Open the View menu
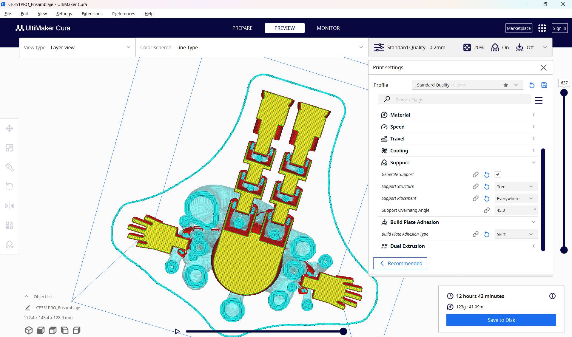572x337 pixels. click(x=42, y=14)
